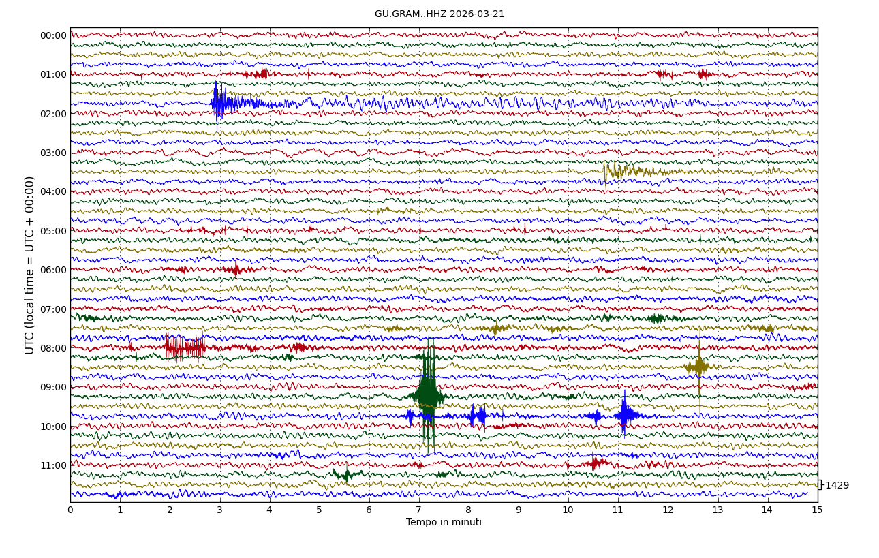The height and width of the screenshot is (558, 879).
Task: Click the 02:00 hour tick label
Action: (53, 114)
